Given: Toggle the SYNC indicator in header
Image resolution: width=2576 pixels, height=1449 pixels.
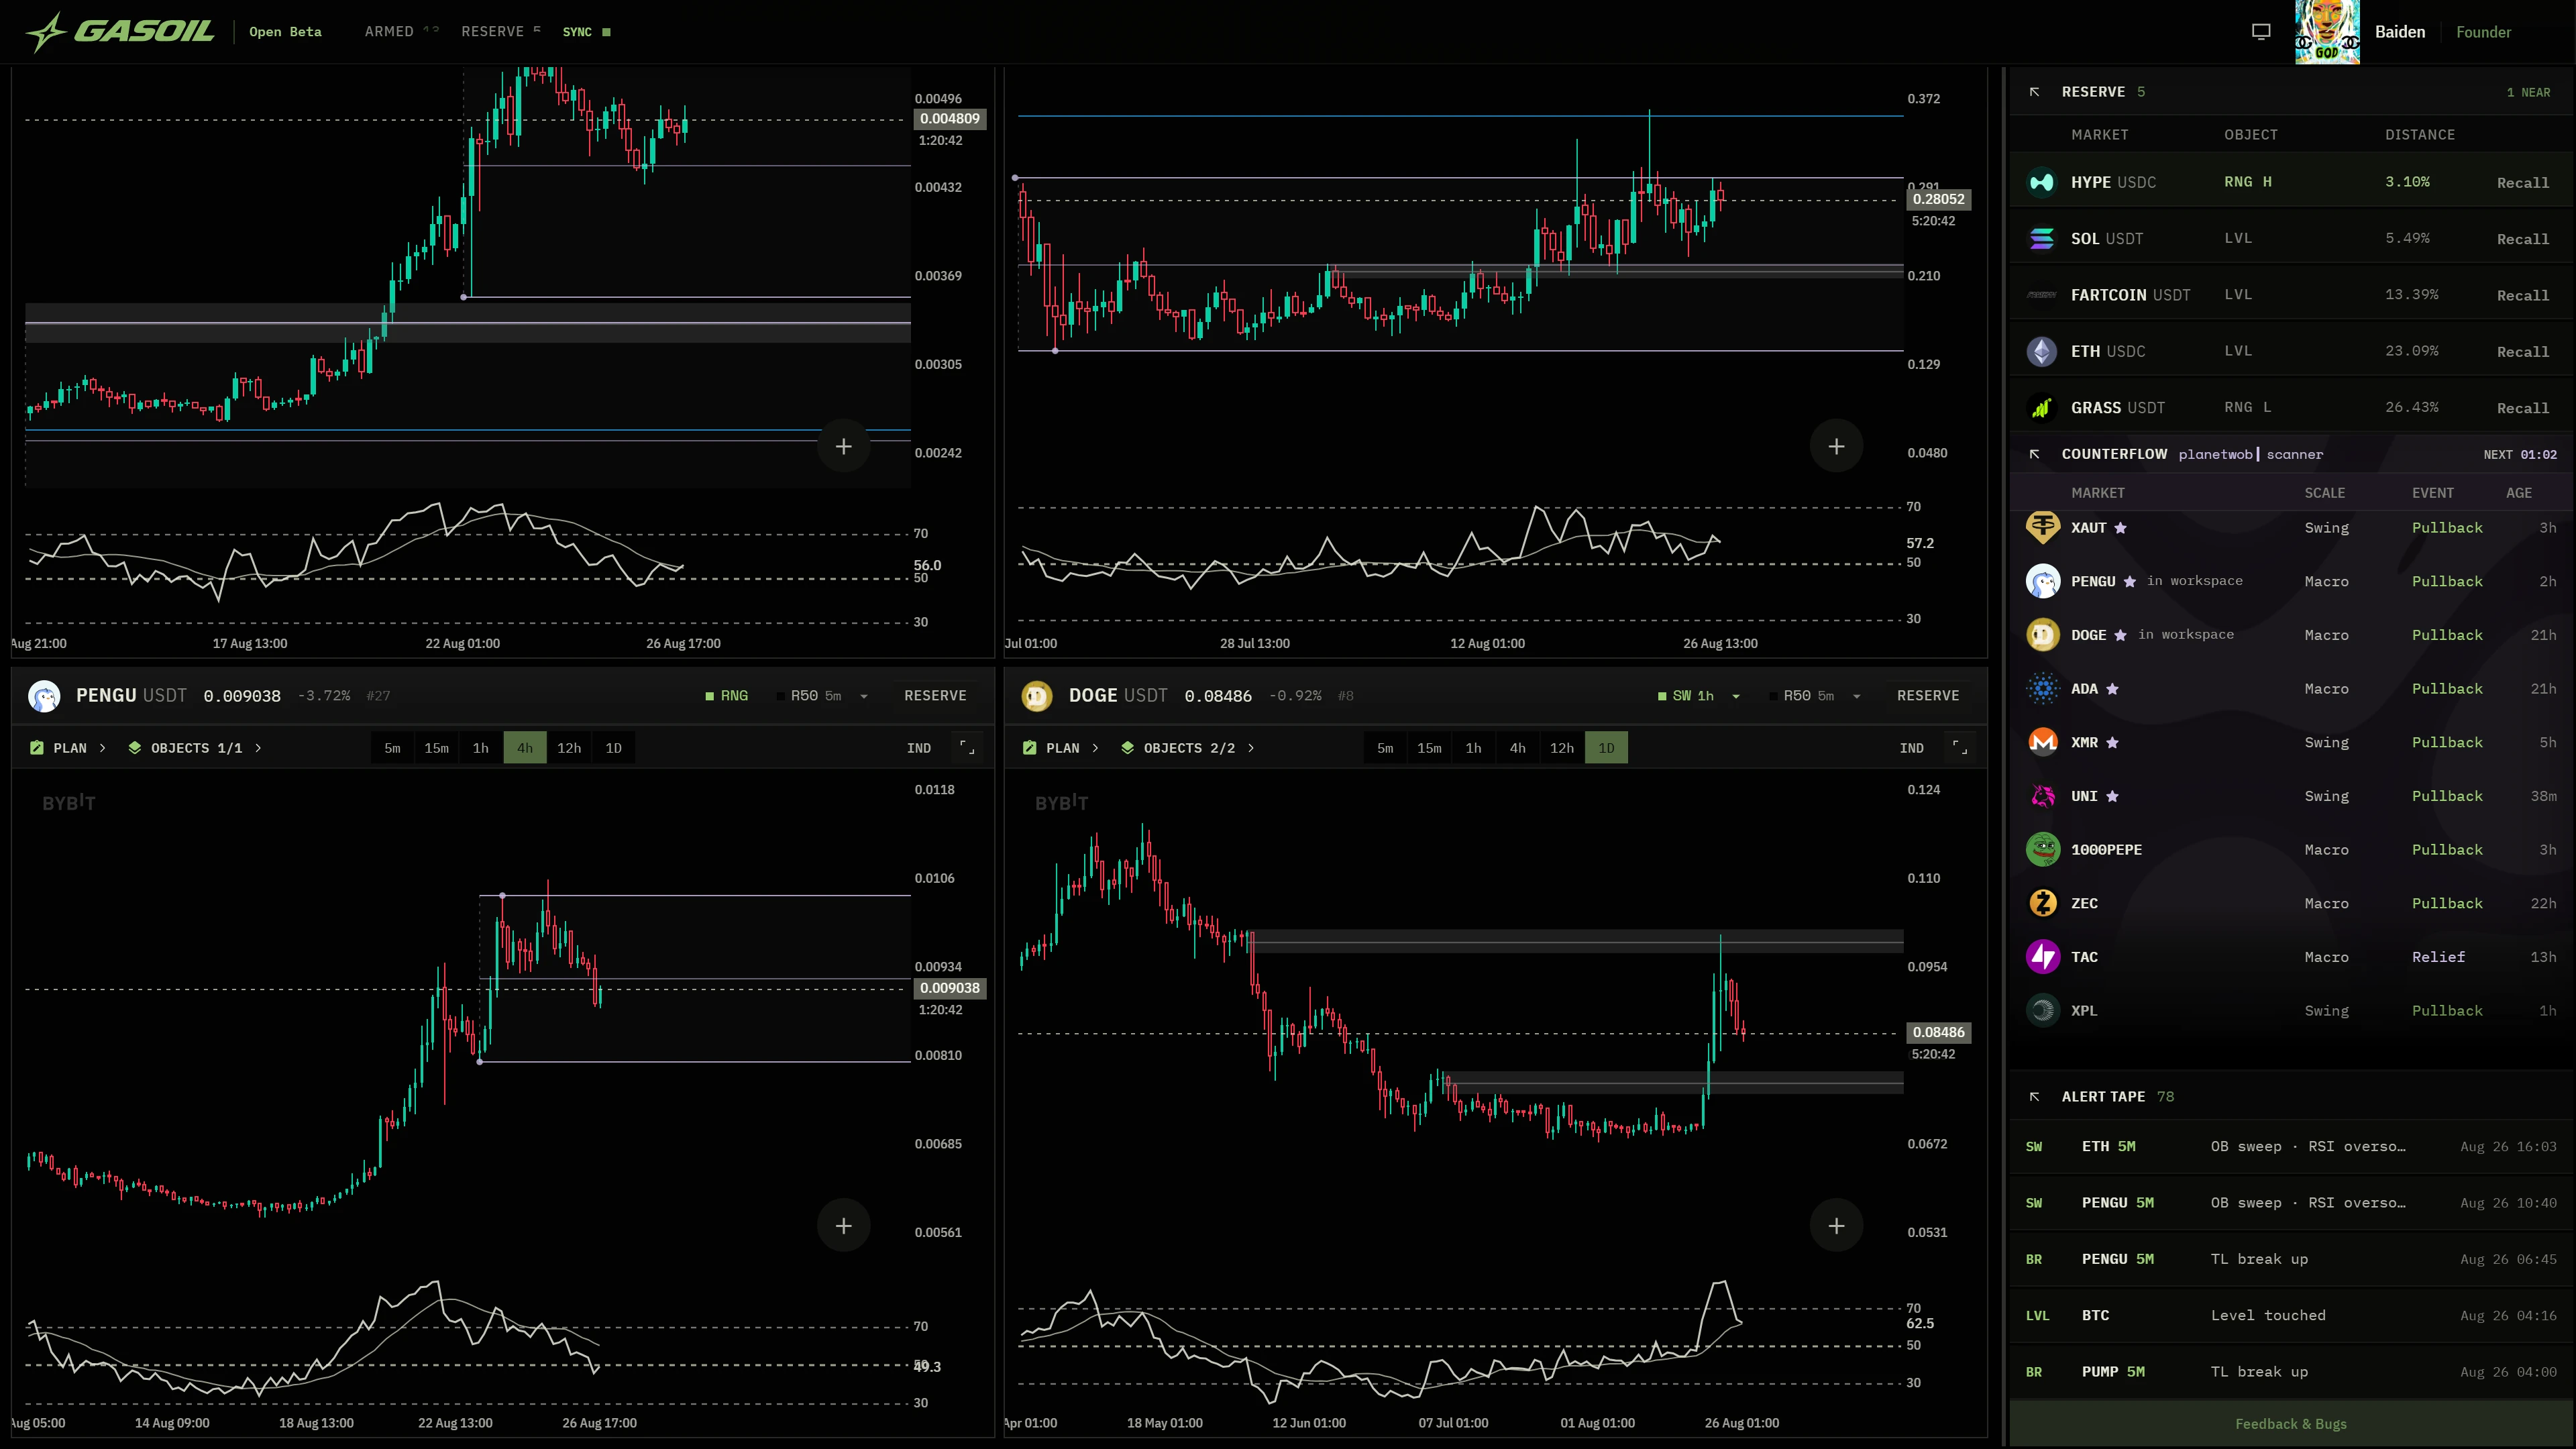Looking at the screenshot, I should click(x=586, y=32).
